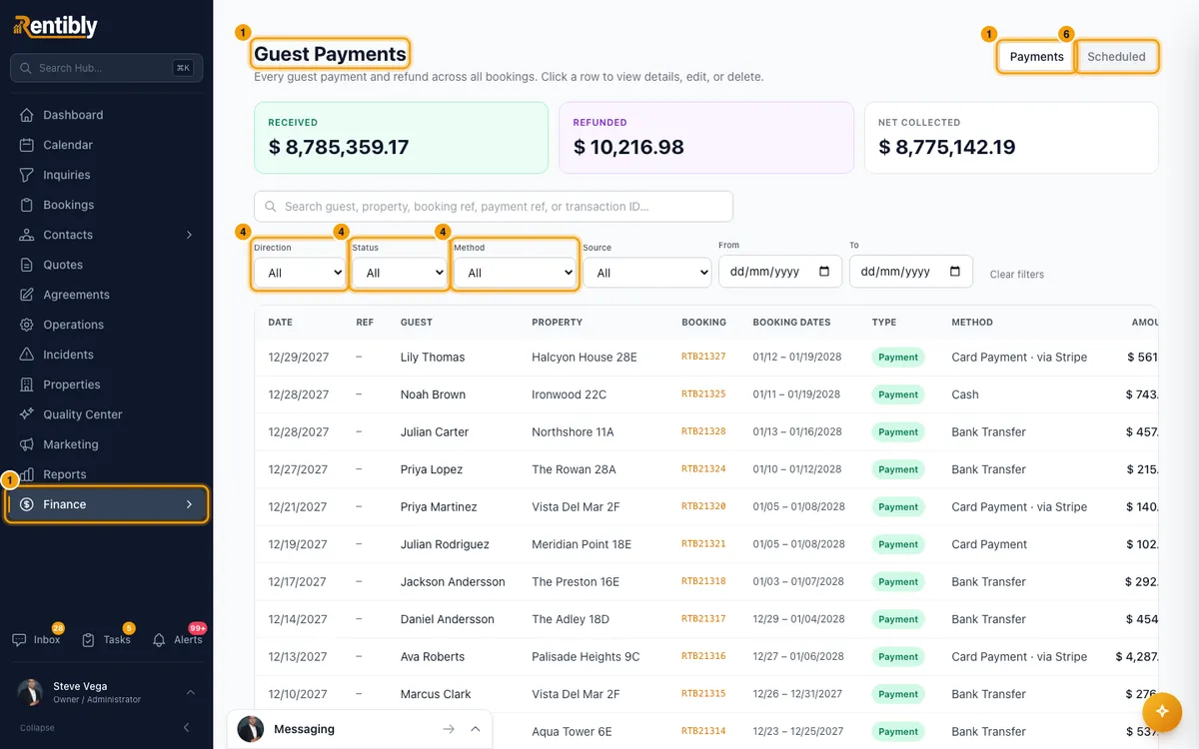Open Incidents in the sidebar
Viewport: 1199px width, 749px height.
point(106,355)
